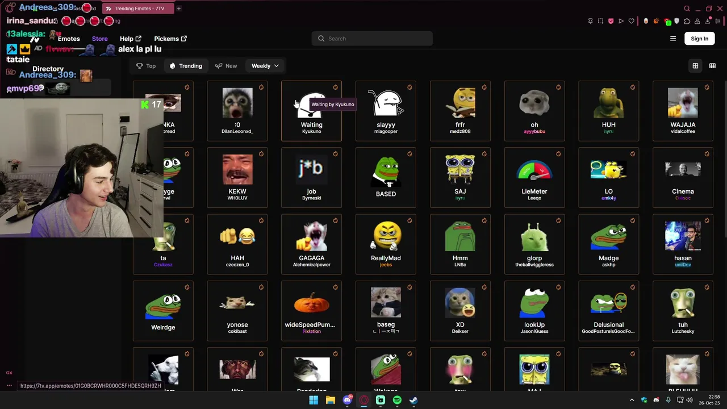Open the hamburger menu next to Sign In
This screenshot has height=409, width=727.
(x=673, y=39)
